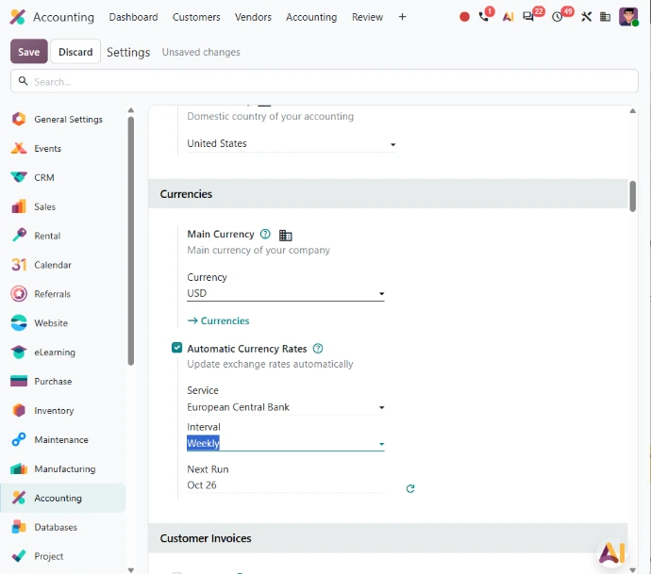Click the sidebar scroll-up arrow

tap(131, 110)
